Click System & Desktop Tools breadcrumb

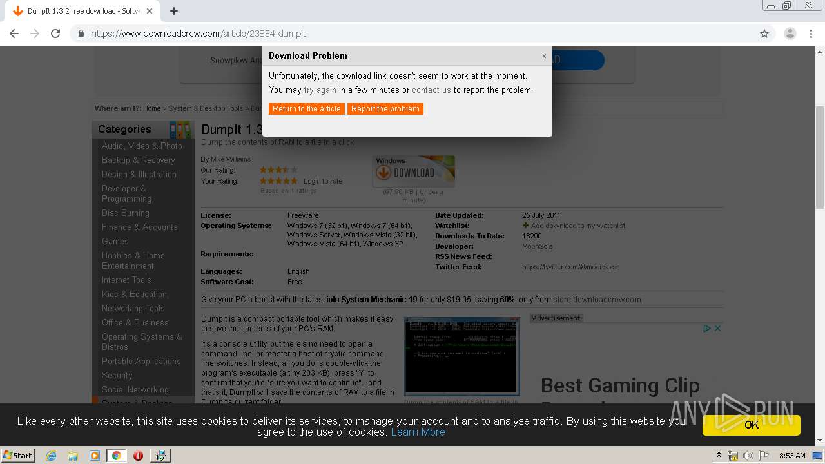(206, 108)
